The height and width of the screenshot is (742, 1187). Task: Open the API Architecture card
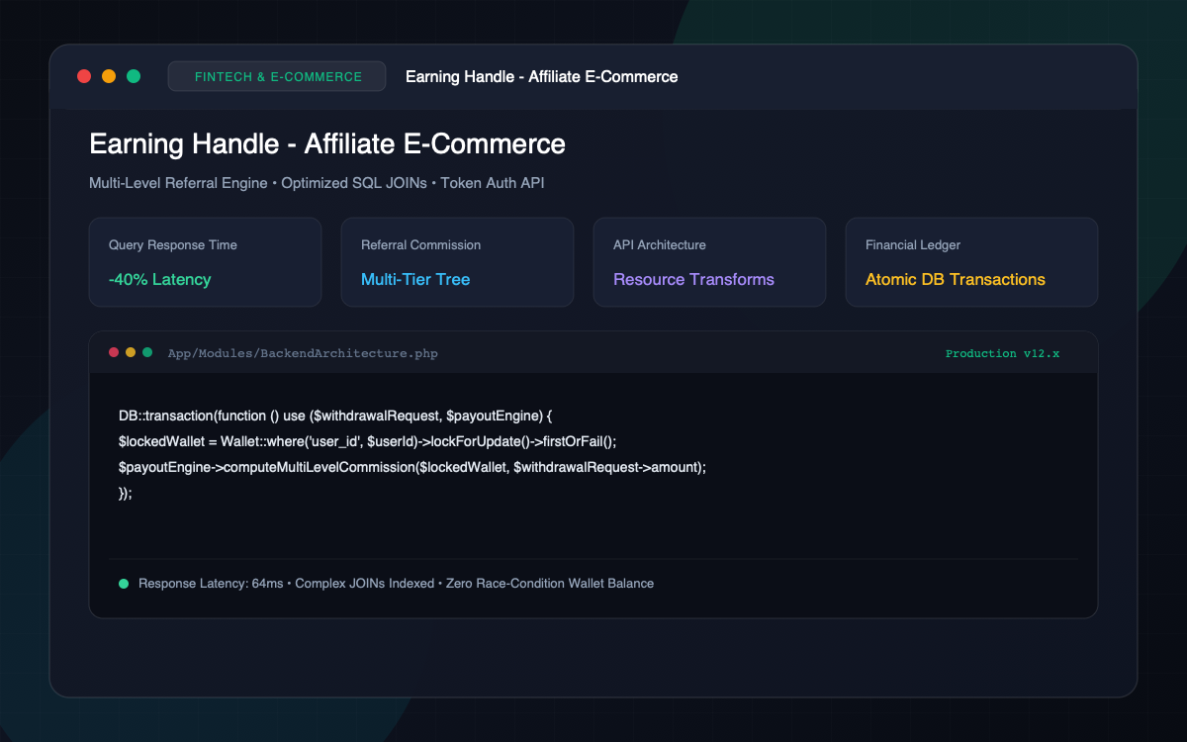709,262
